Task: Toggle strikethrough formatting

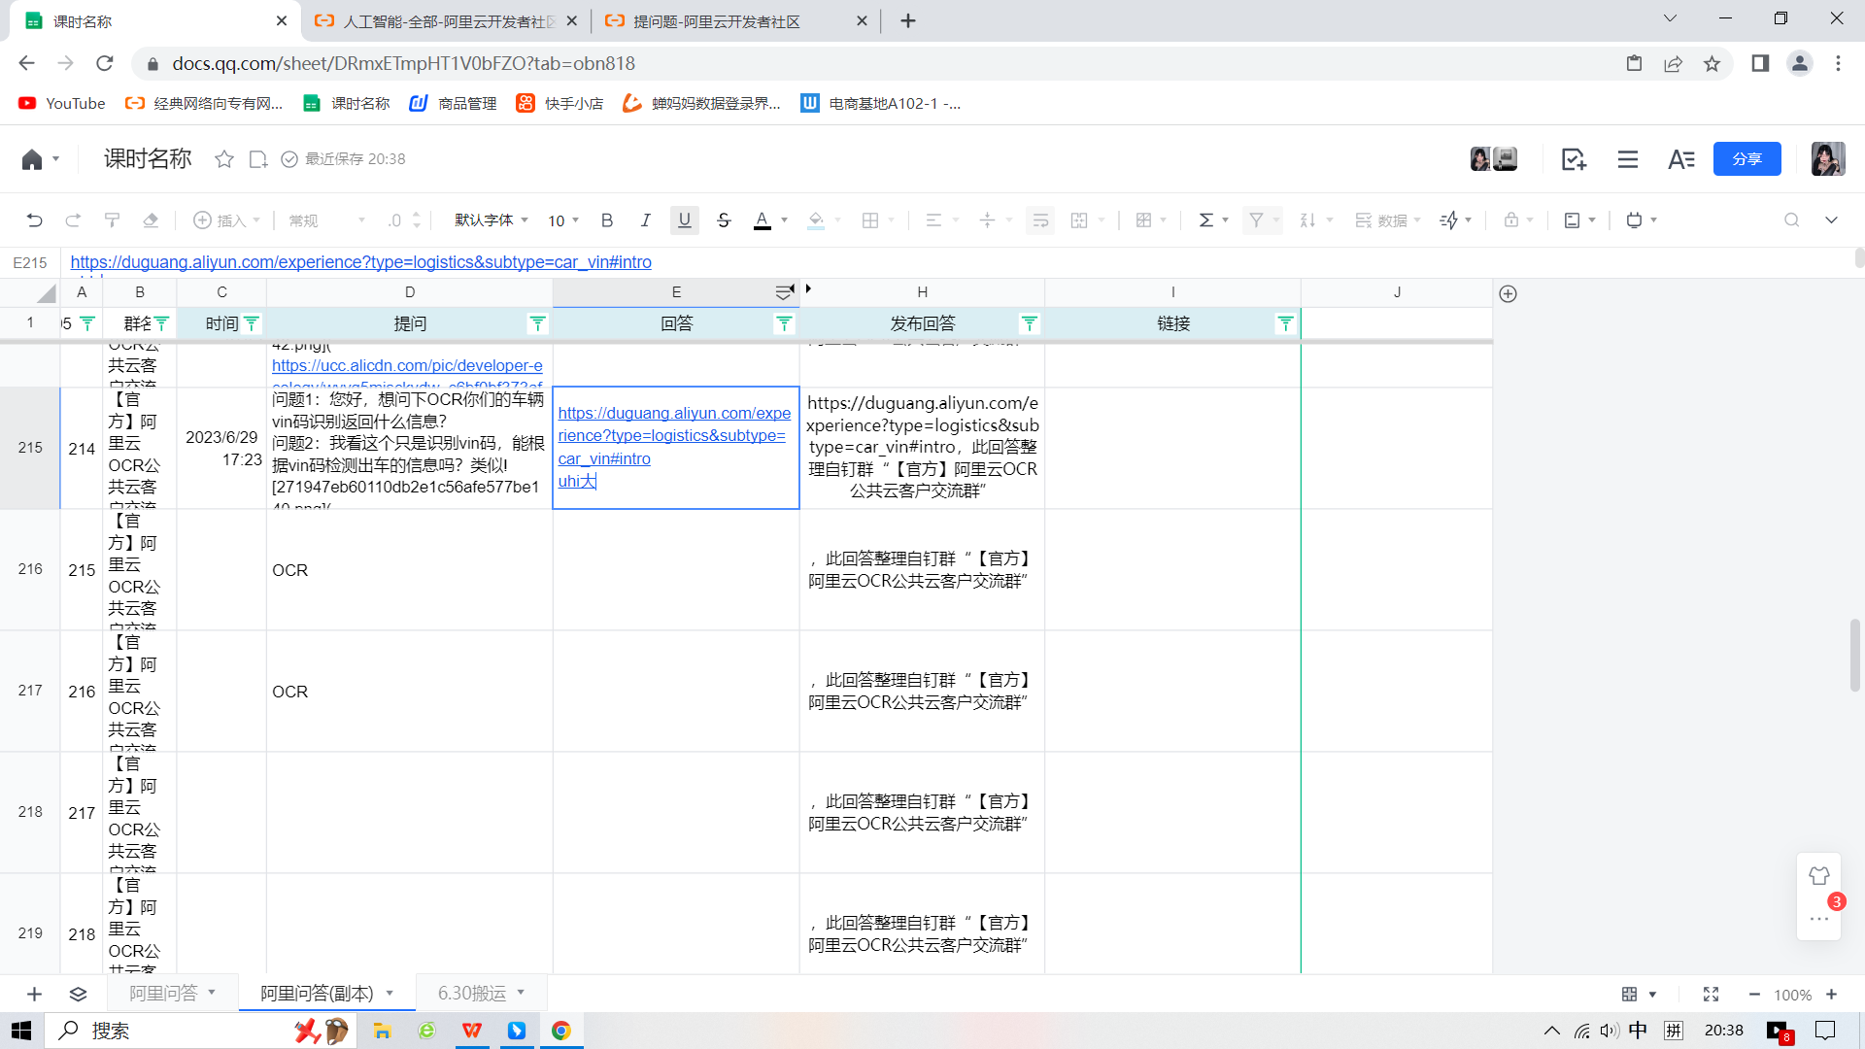Action: [x=724, y=220]
